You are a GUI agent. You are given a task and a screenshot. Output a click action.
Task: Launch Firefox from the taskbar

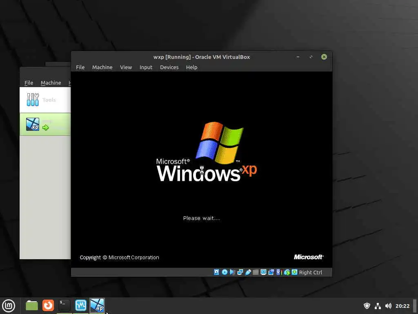pos(48,305)
